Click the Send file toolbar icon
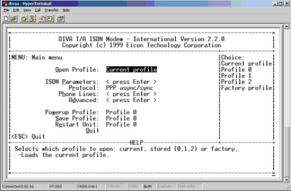 (x=42, y=18)
